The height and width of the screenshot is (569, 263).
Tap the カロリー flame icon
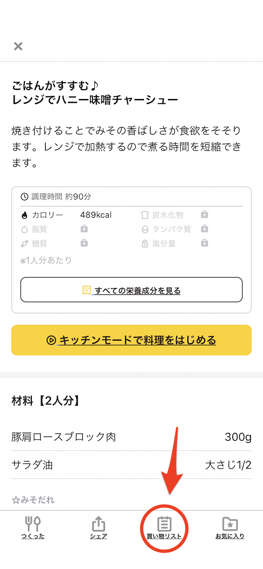pos(24,215)
